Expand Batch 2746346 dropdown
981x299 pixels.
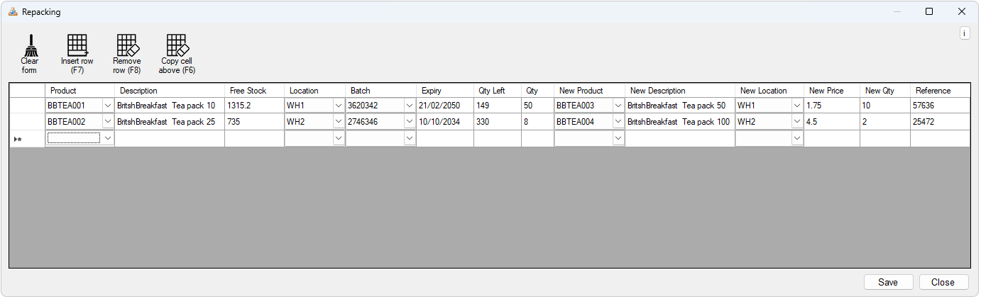coord(409,122)
